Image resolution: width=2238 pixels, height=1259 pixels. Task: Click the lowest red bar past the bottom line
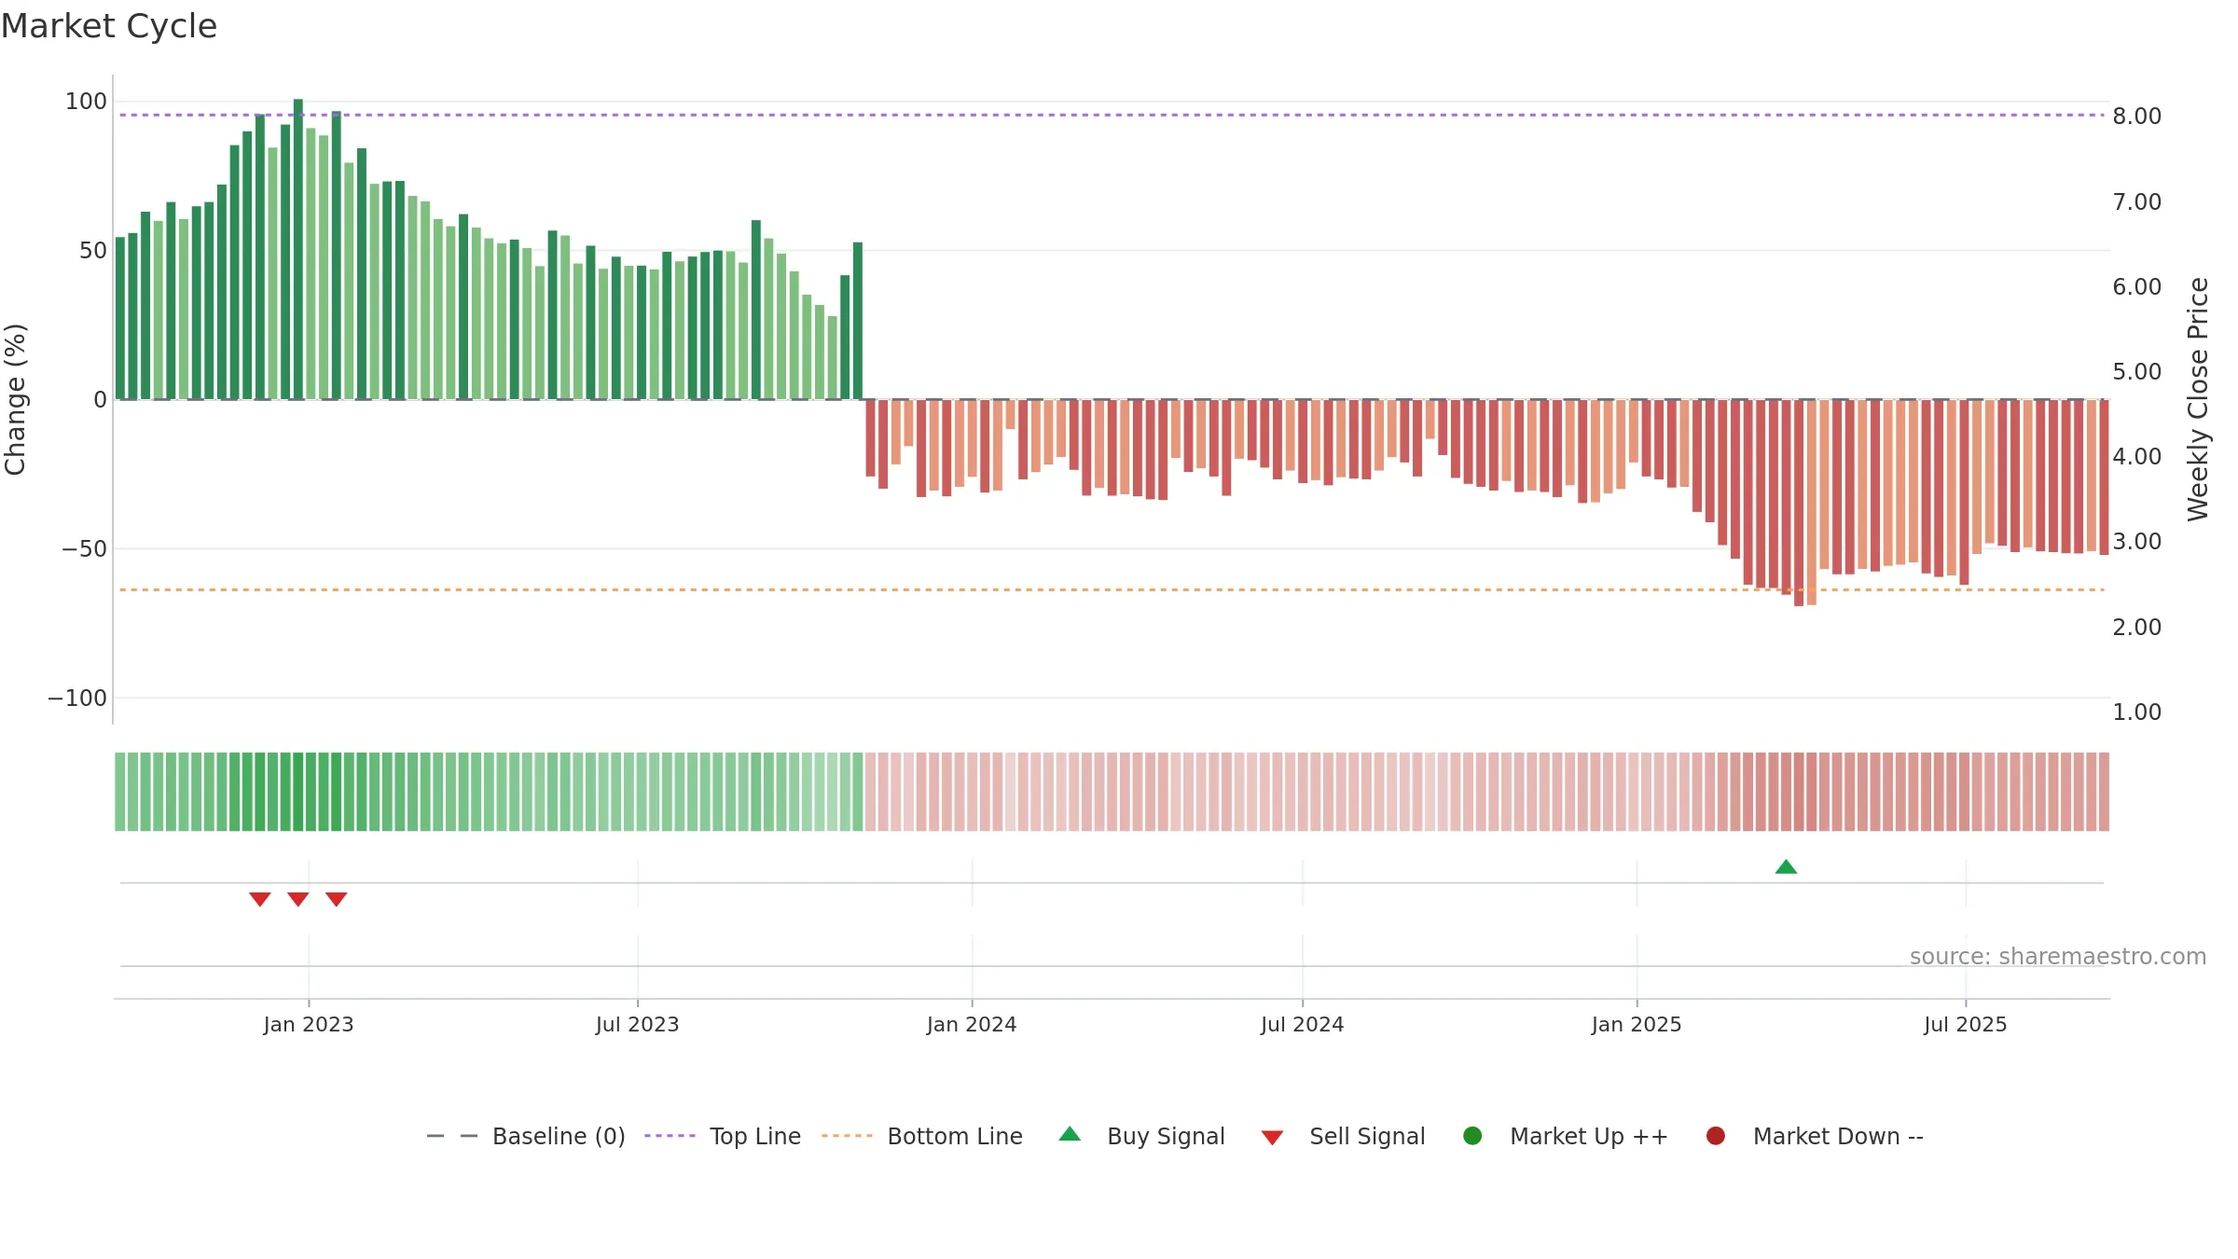pyautogui.click(x=1799, y=503)
